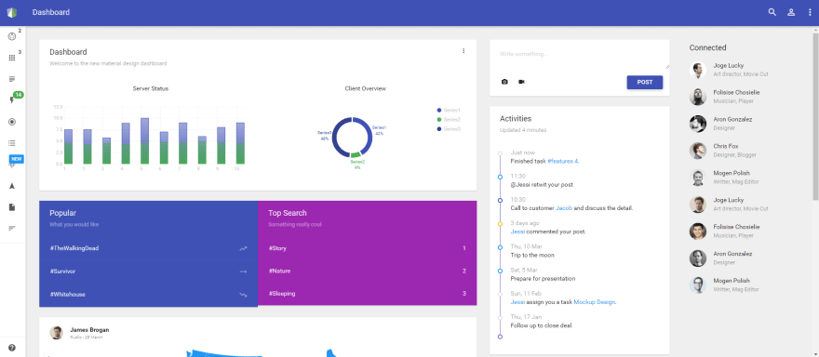Toggle Series3 in the chart legend
Viewport: 819px width, 357px height.
tap(449, 128)
